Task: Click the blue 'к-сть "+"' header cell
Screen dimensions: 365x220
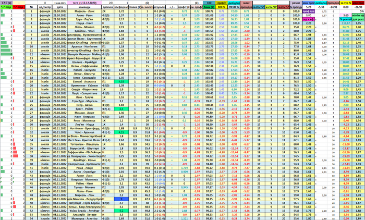Action: [259, 7]
